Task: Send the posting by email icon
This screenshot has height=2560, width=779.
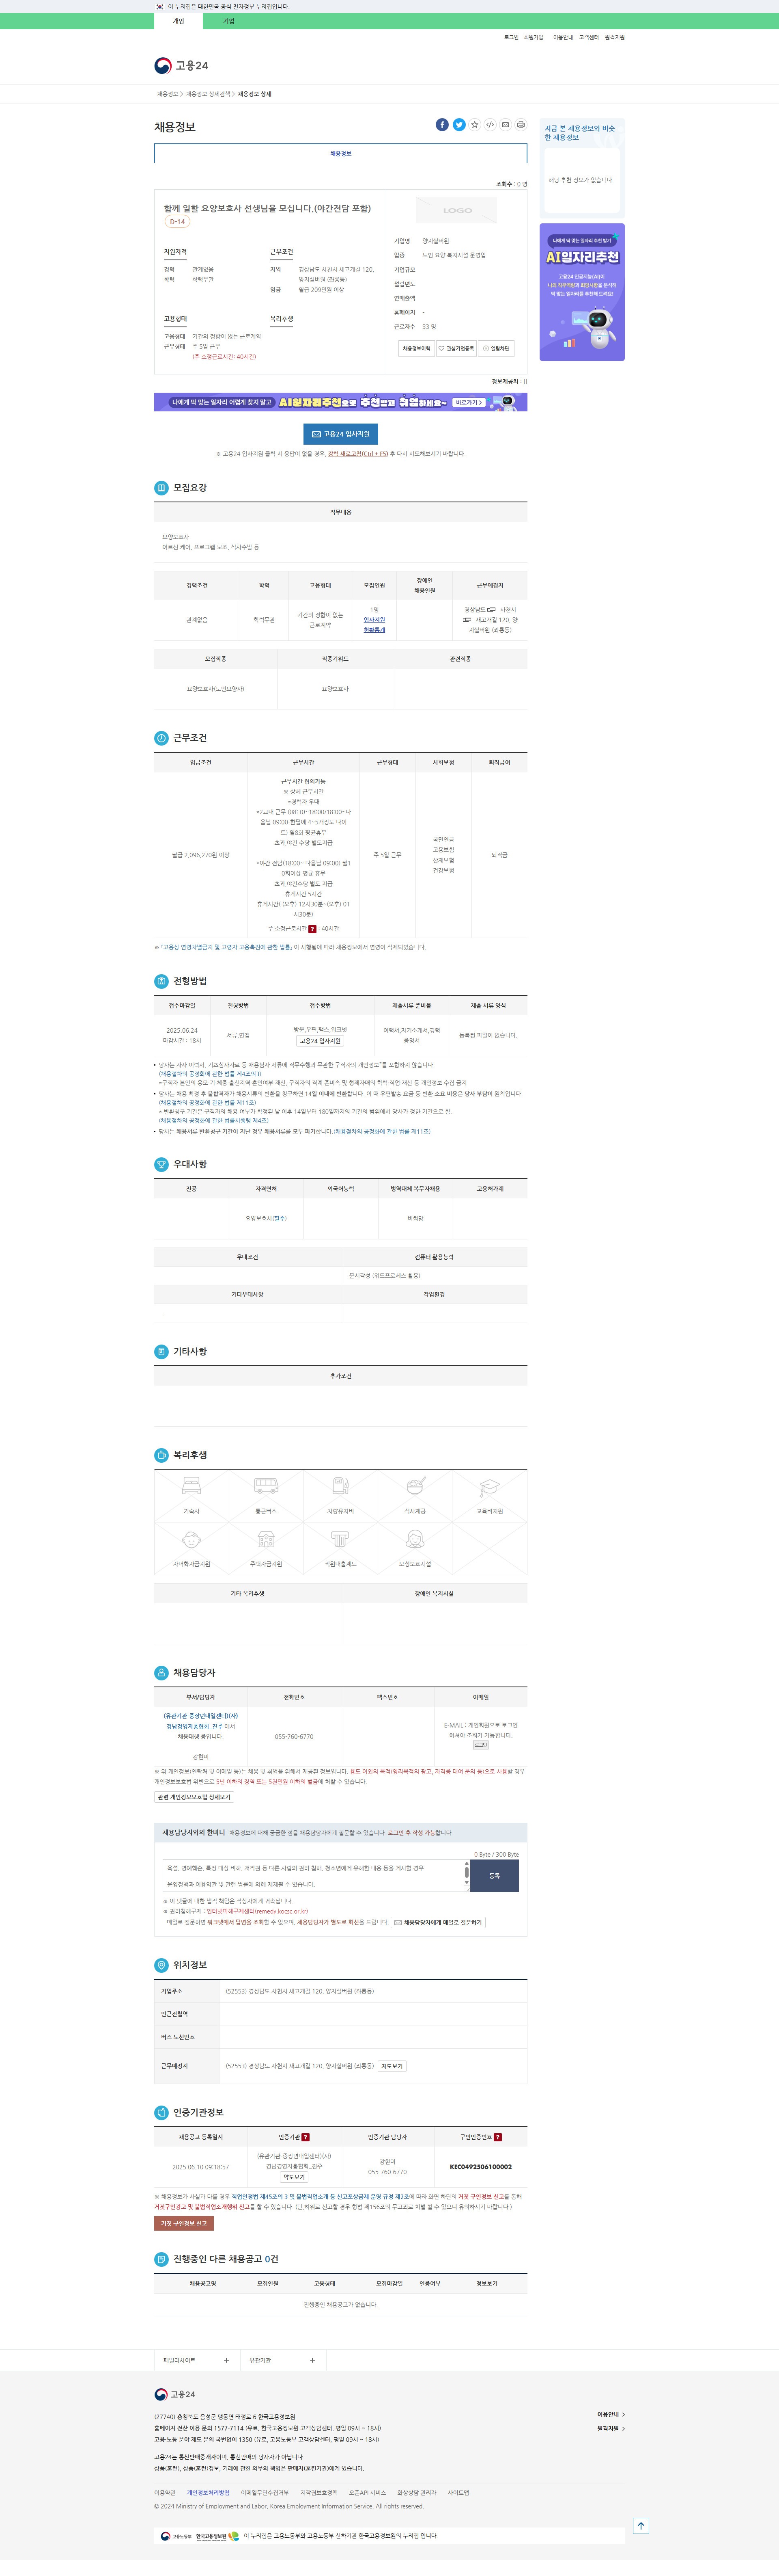Action: (x=505, y=124)
